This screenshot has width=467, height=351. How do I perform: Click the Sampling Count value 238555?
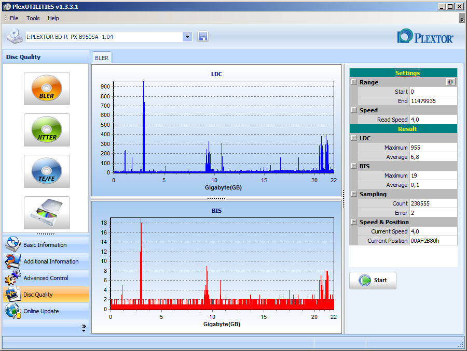coord(433,203)
